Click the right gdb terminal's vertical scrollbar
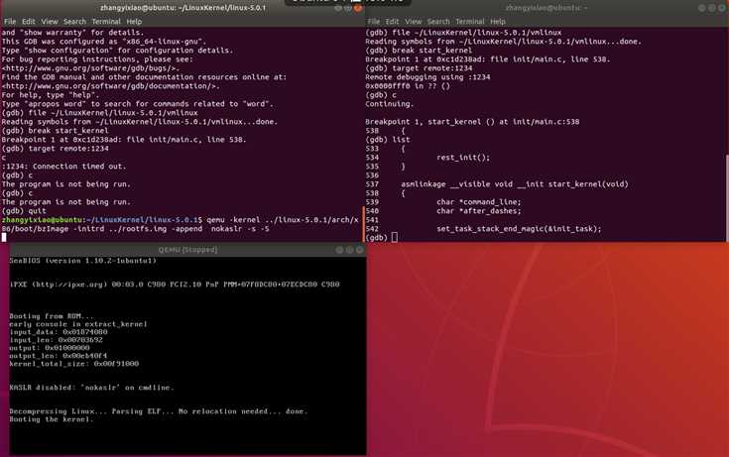The image size is (729, 457). click(727, 197)
